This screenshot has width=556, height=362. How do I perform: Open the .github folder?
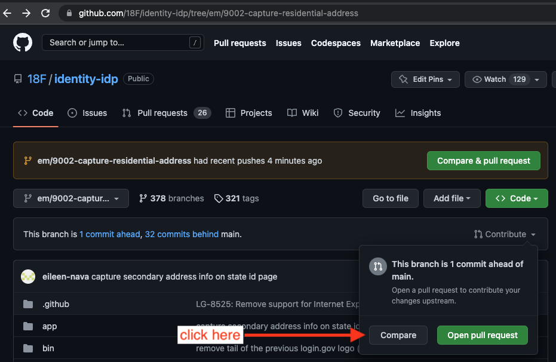coord(56,304)
